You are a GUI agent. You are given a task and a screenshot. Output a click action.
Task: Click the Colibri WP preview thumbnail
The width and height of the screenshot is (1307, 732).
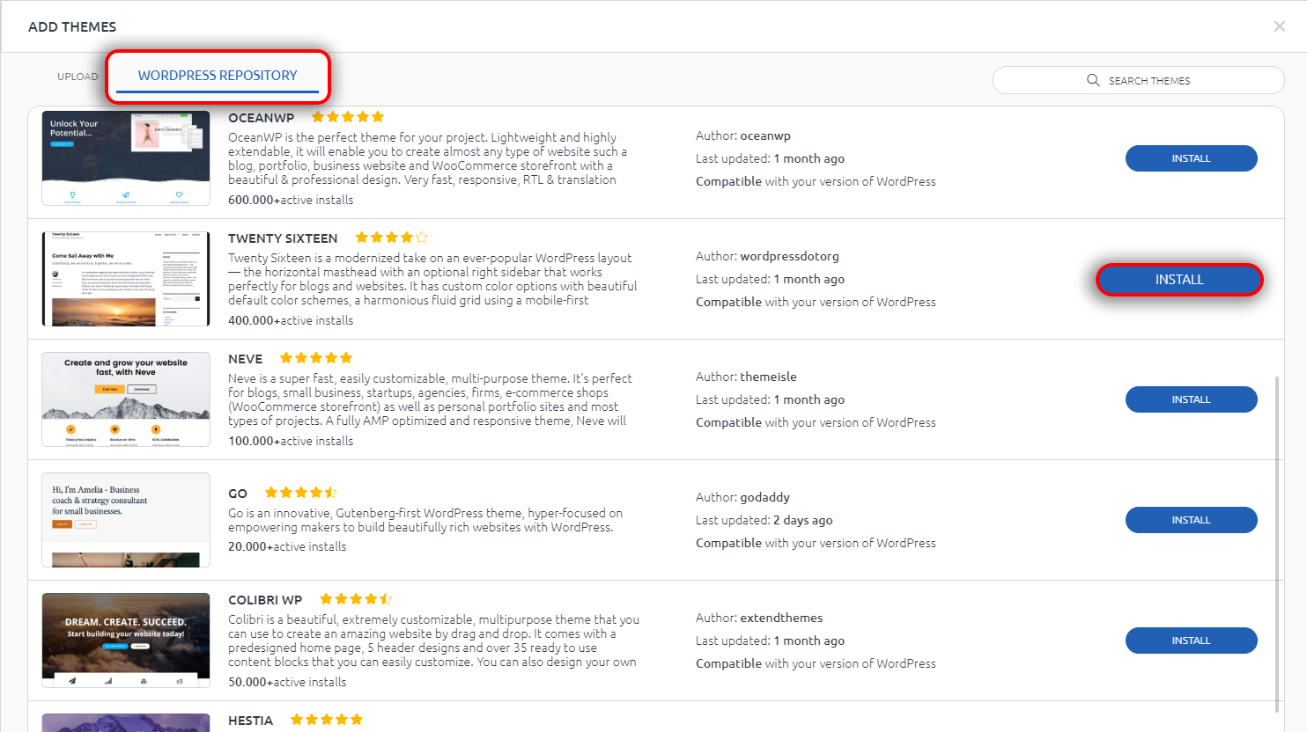coord(126,640)
